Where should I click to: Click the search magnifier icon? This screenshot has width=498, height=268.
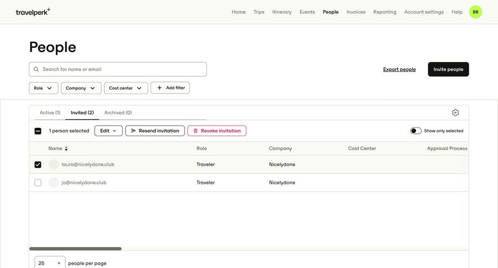37,69
